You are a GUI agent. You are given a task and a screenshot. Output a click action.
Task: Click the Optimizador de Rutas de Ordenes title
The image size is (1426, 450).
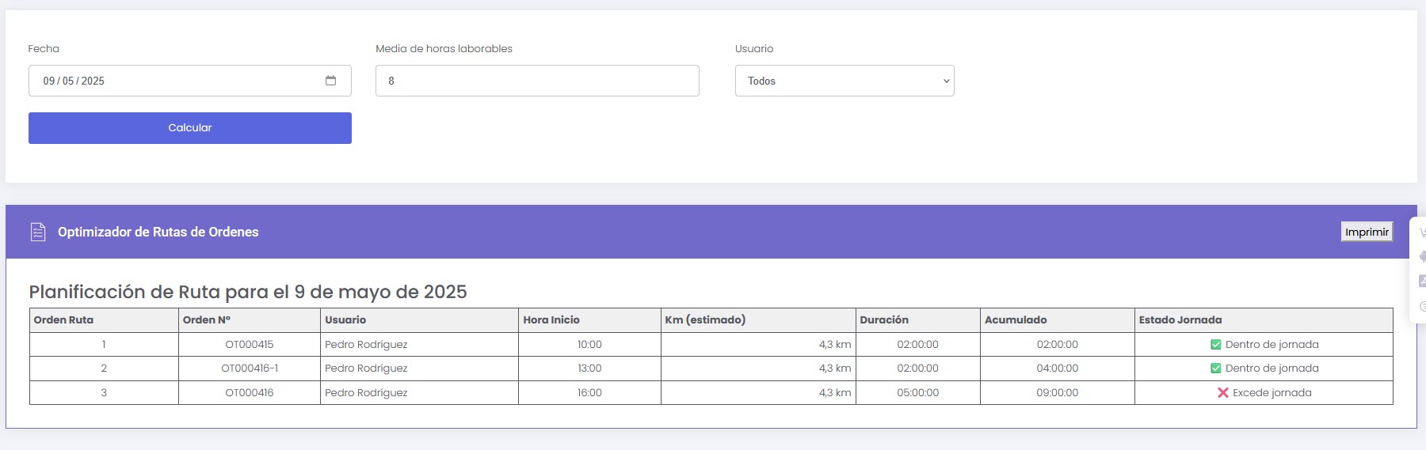pos(158,232)
